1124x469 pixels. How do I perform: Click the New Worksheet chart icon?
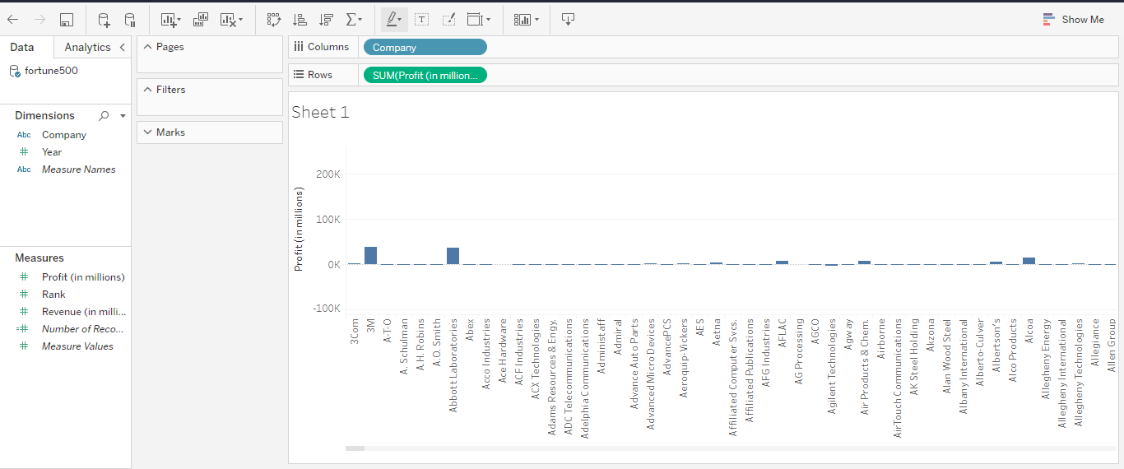[x=168, y=20]
